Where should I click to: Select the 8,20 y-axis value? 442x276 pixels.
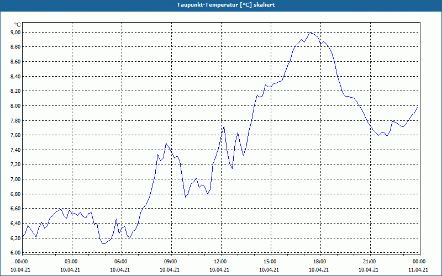pyautogui.click(x=16, y=91)
